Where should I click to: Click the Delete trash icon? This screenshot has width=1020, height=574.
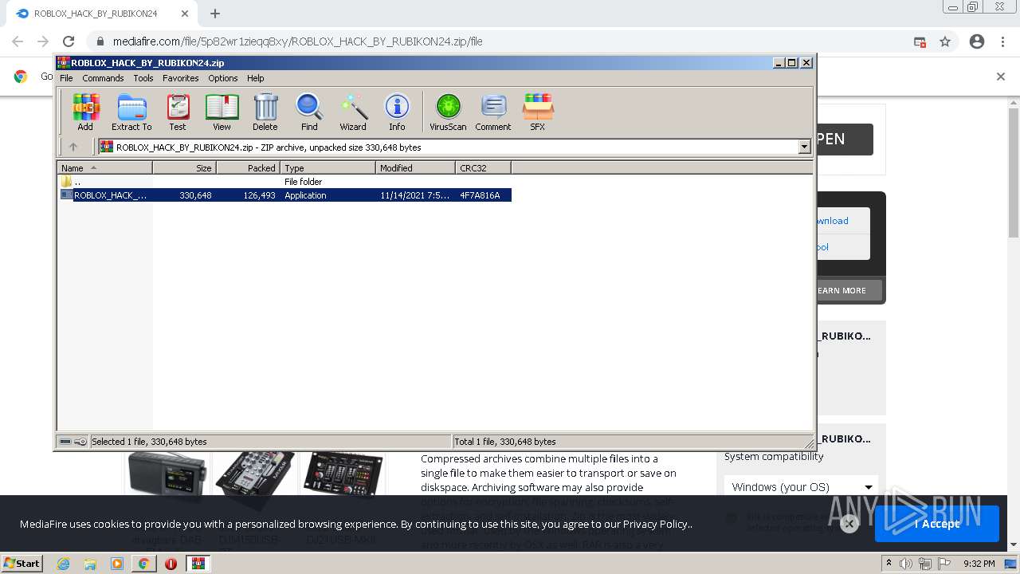265,112
